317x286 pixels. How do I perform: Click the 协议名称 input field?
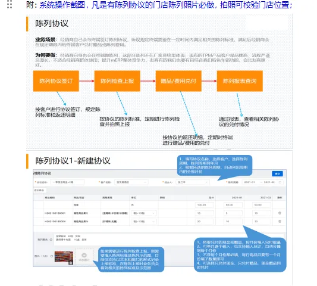tap(68, 182)
